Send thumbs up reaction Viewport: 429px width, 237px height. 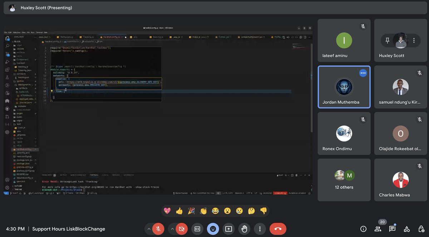coord(179,211)
